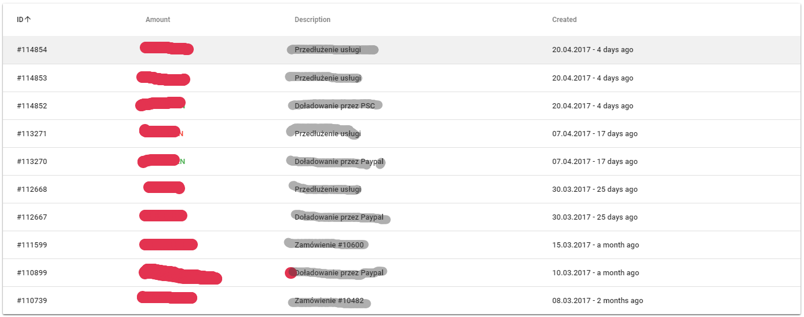Sort by the Amount column header
Screen dimensions: 804x317
(158, 20)
